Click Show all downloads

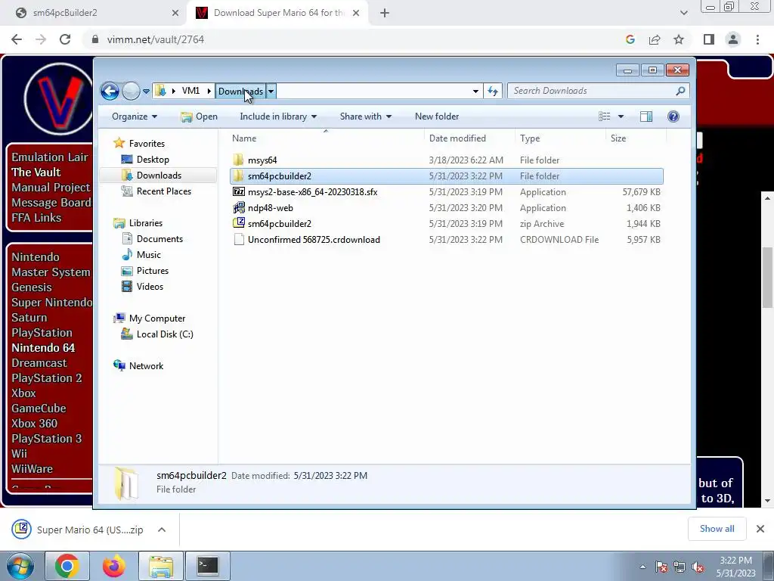(717, 529)
